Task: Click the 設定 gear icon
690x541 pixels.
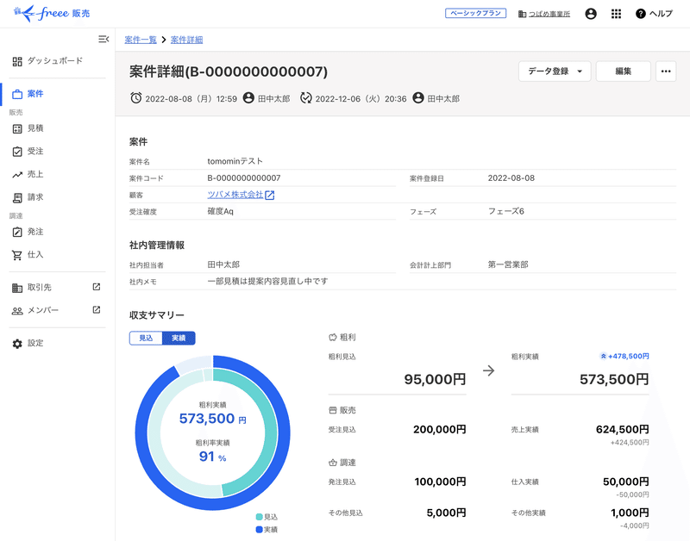Action: 17,344
